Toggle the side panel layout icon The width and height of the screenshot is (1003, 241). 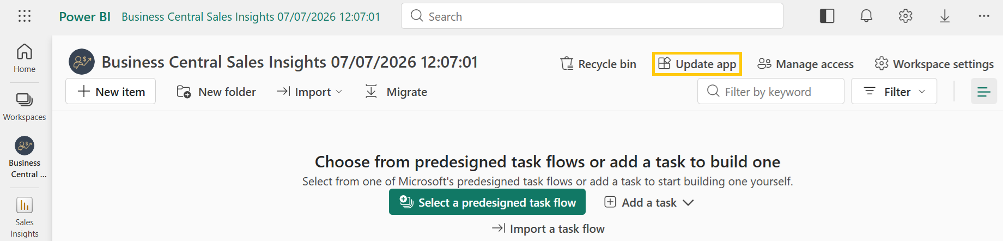[x=827, y=16]
